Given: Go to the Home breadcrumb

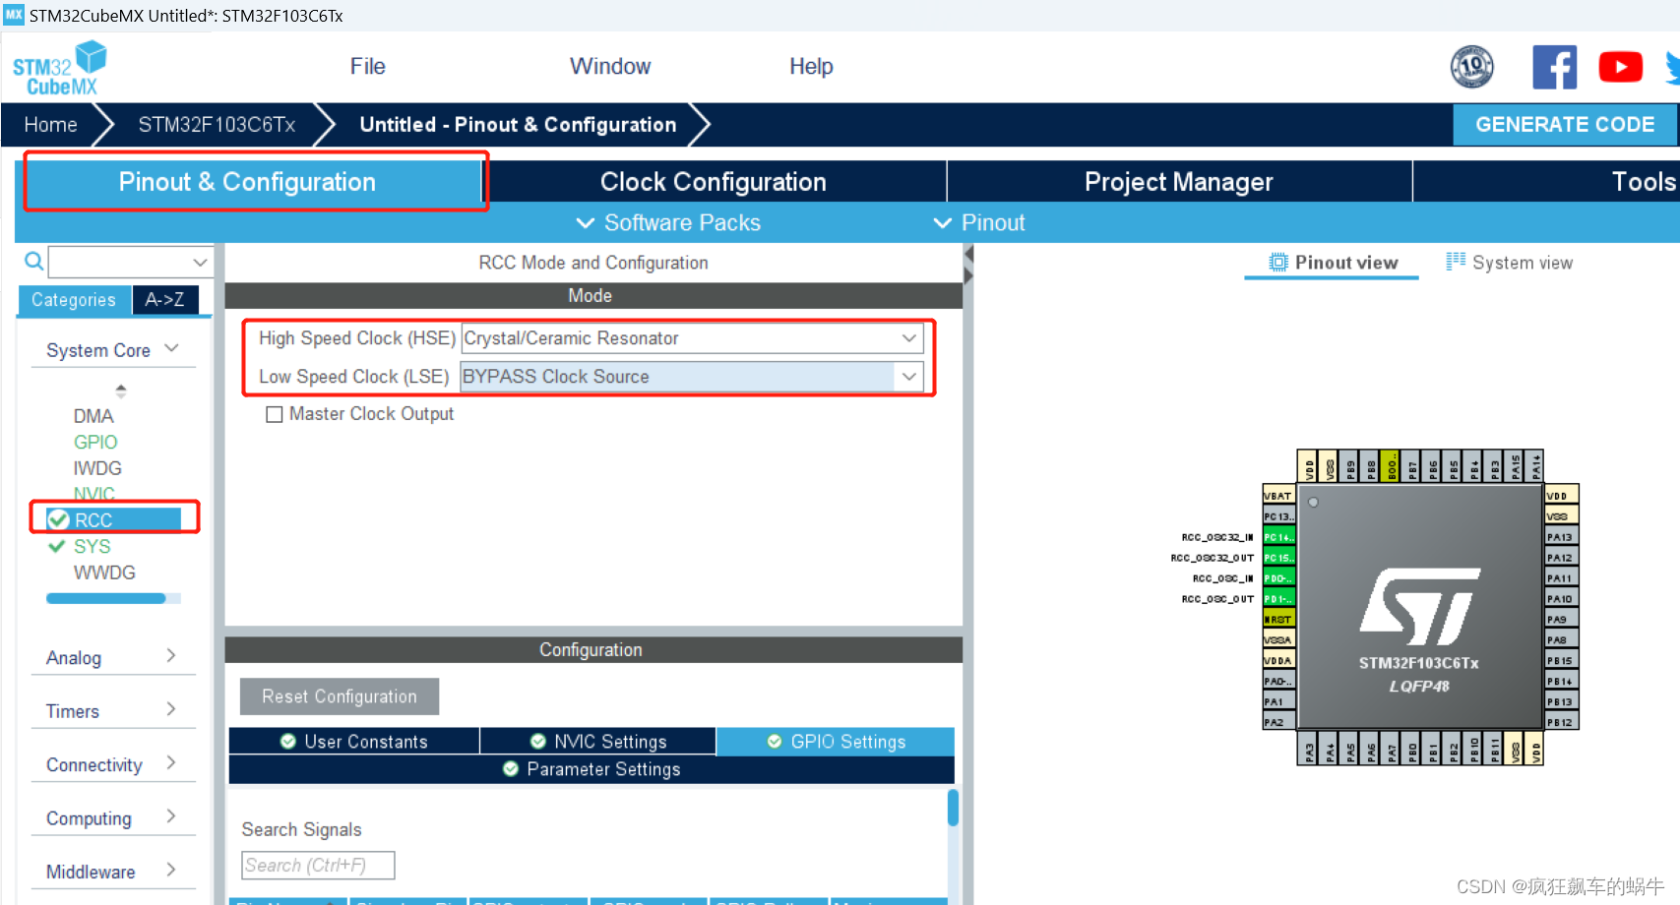Looking at the screenshot, I should click(51, 125).
